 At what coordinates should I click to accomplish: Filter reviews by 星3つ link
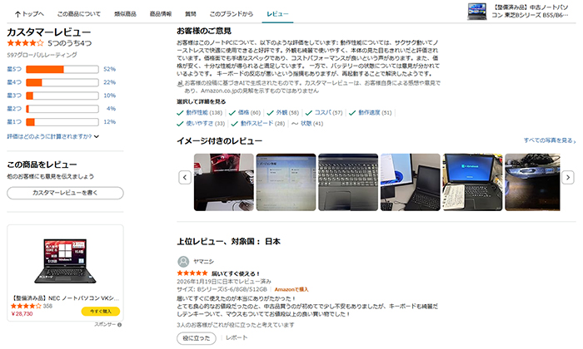[14, 96]
